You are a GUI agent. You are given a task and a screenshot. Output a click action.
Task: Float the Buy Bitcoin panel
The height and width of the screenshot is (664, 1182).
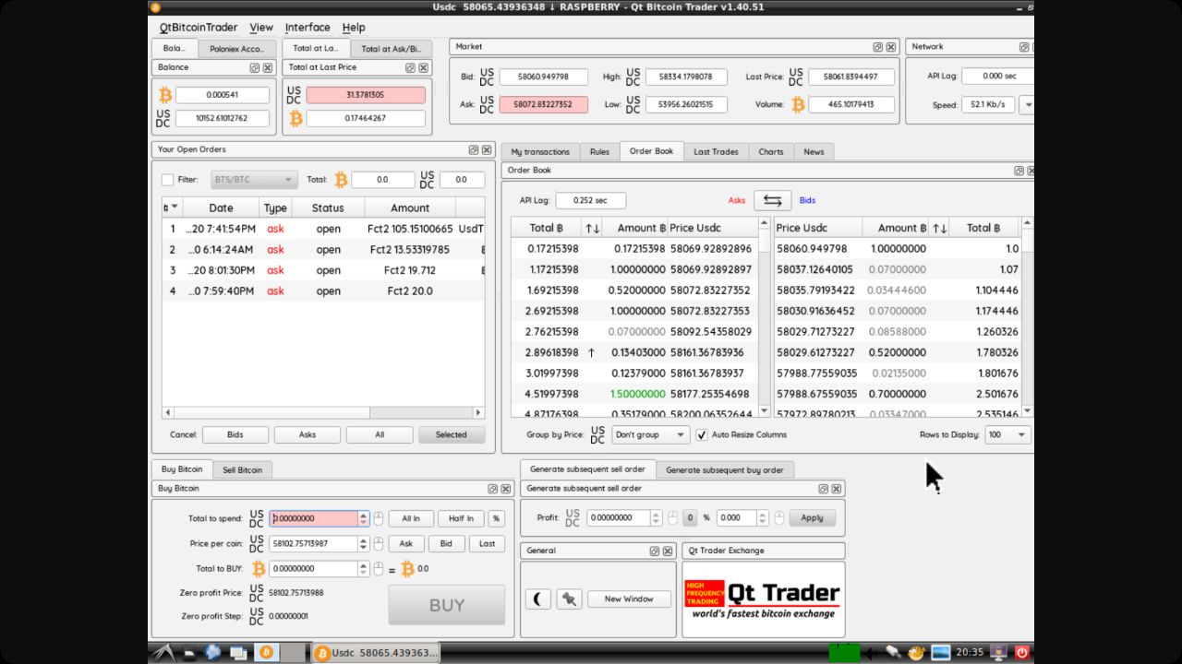tap(493, 489)
